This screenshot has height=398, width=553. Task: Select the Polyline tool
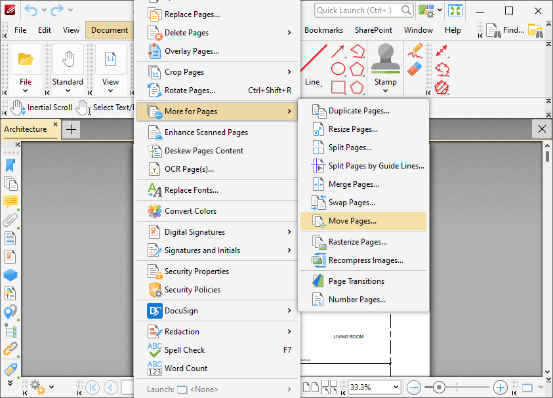click(x=357, y=52)
